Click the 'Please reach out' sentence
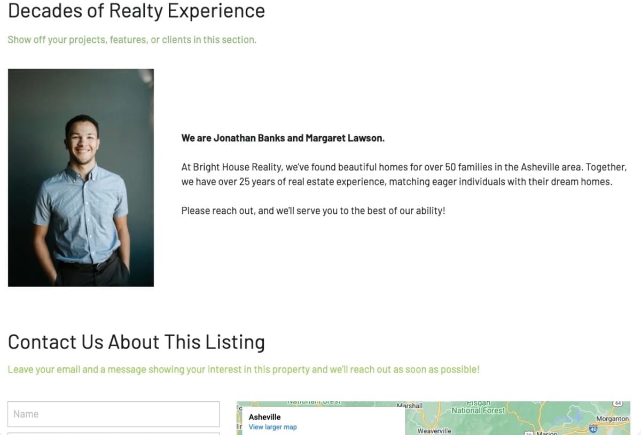The image size is (641, 435). point(313,211)
